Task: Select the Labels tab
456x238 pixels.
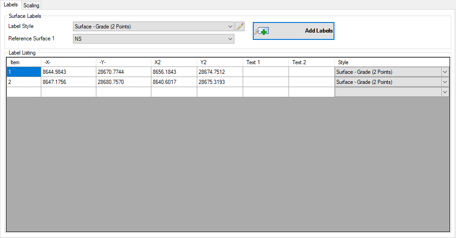Action: tap(11, 5)
